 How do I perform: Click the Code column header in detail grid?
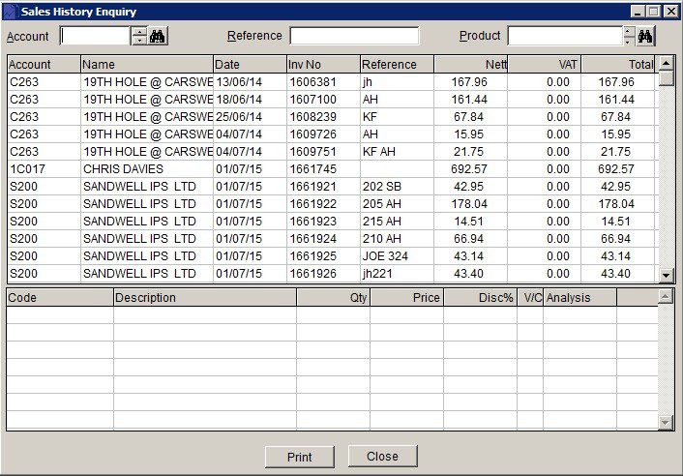tap(60, 298)
